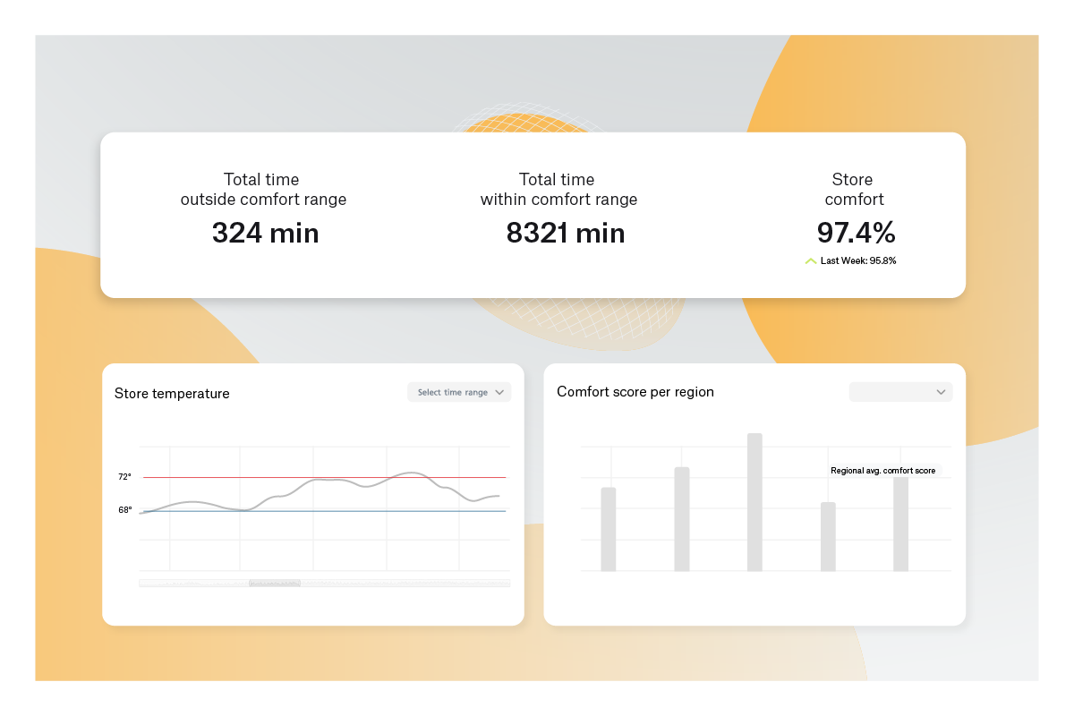Click the 8321 min within comfort value

(x=565, y=234)
